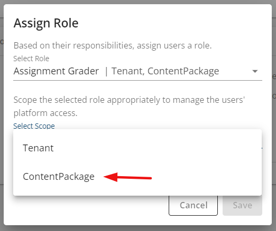This screenshot has height=231, width=276.
Task: Expand the Select Role dropdown arrow
Action: point(255,71)
